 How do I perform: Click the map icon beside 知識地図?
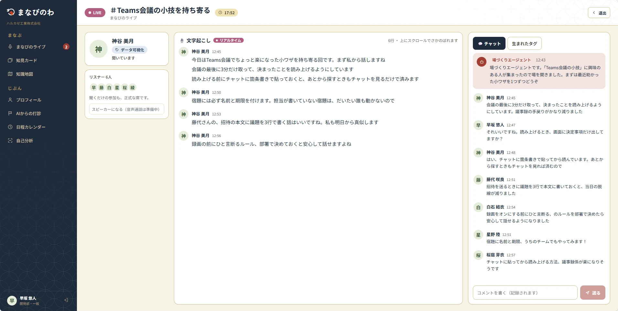tap(10, 74)
